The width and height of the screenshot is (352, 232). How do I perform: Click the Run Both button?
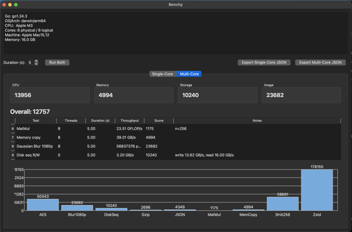[57, 62]
